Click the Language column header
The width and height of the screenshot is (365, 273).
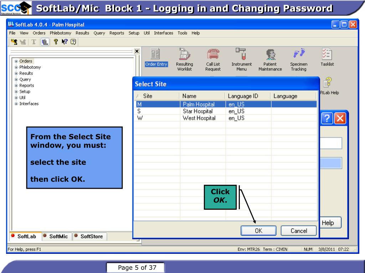(x=293, y=96)
